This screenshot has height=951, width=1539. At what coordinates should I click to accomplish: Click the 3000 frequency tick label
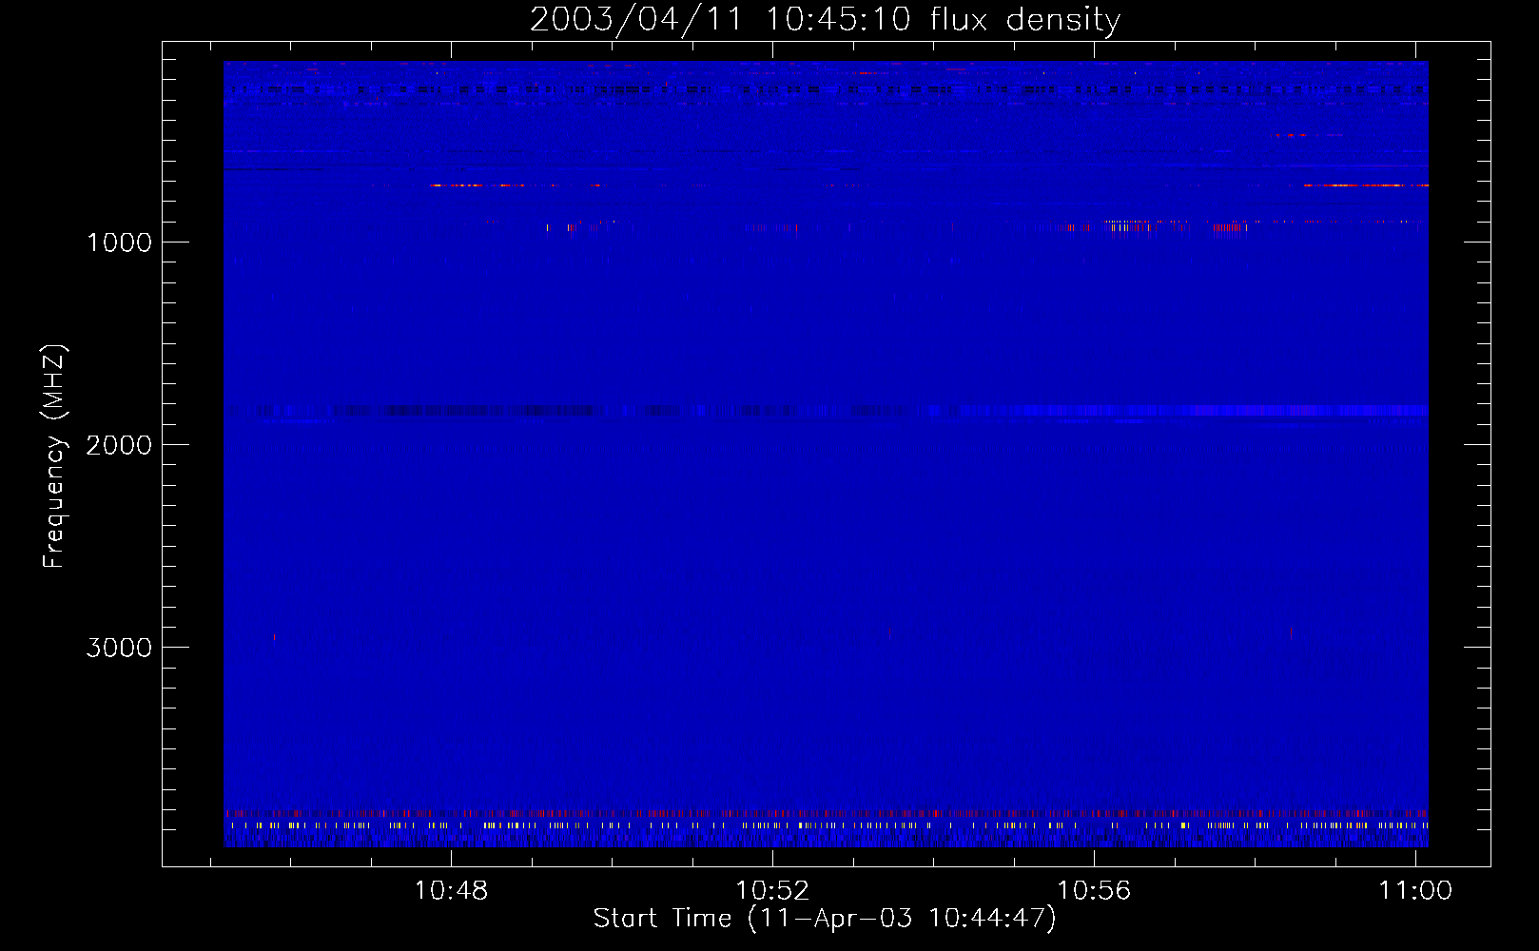[119, 648]
